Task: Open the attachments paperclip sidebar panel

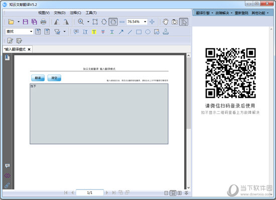Action: [7, 185]
